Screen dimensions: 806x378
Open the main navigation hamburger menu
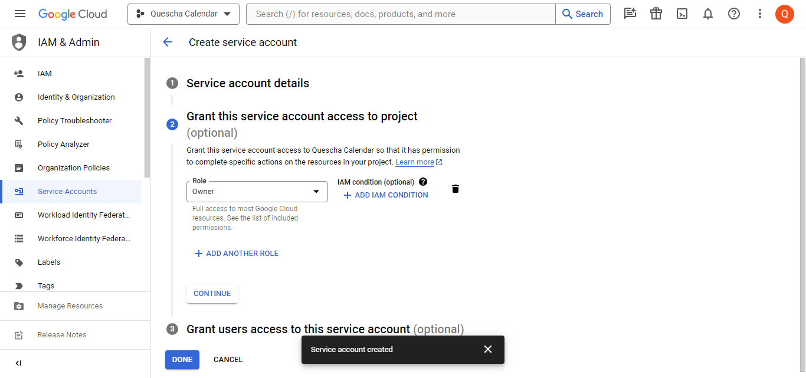point(20,14)
